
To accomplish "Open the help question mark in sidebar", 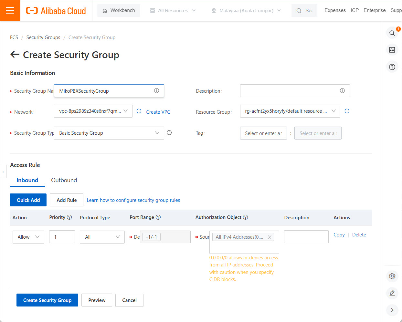I will [x=392, y=67].
